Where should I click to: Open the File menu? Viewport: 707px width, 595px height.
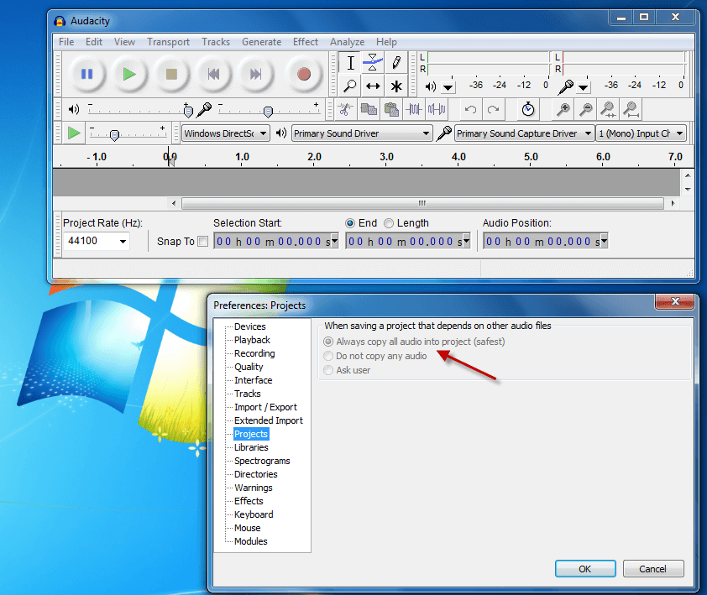click(x=66, y=42)
